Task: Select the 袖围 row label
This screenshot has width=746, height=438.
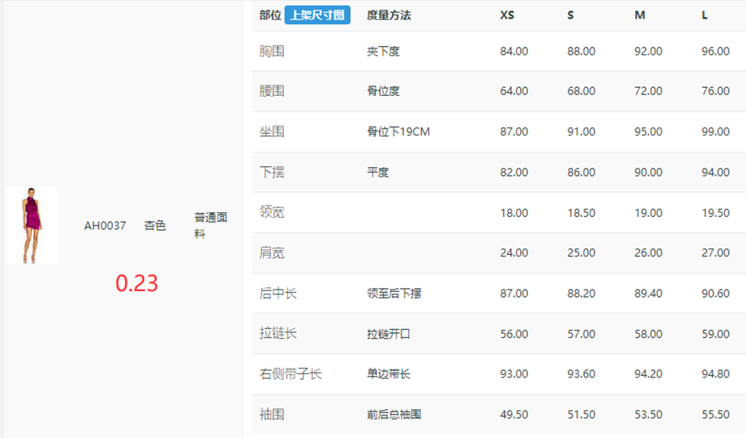Action: pyautogui.click(x=272, y=414)
